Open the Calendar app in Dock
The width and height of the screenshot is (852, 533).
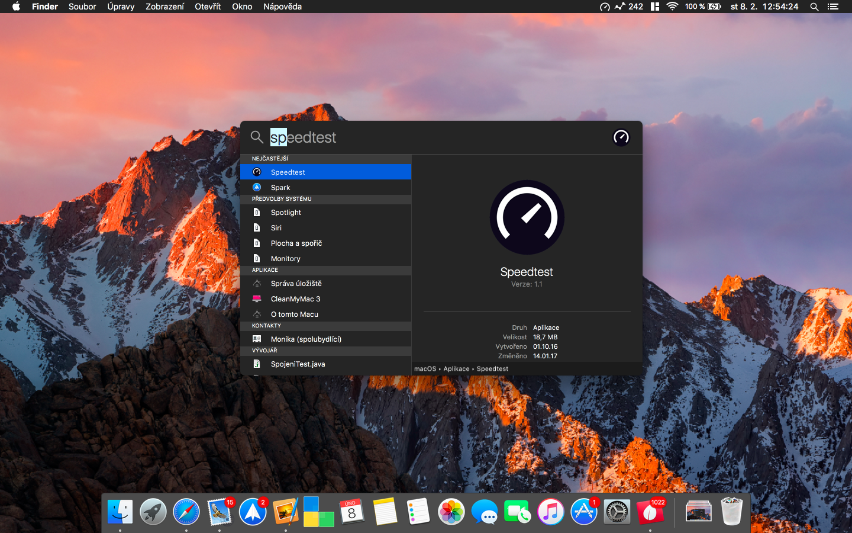tap(352, 512)
